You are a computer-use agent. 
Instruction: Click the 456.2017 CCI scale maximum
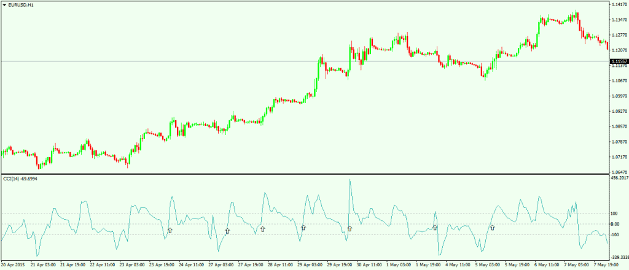[x=619, y=179]
